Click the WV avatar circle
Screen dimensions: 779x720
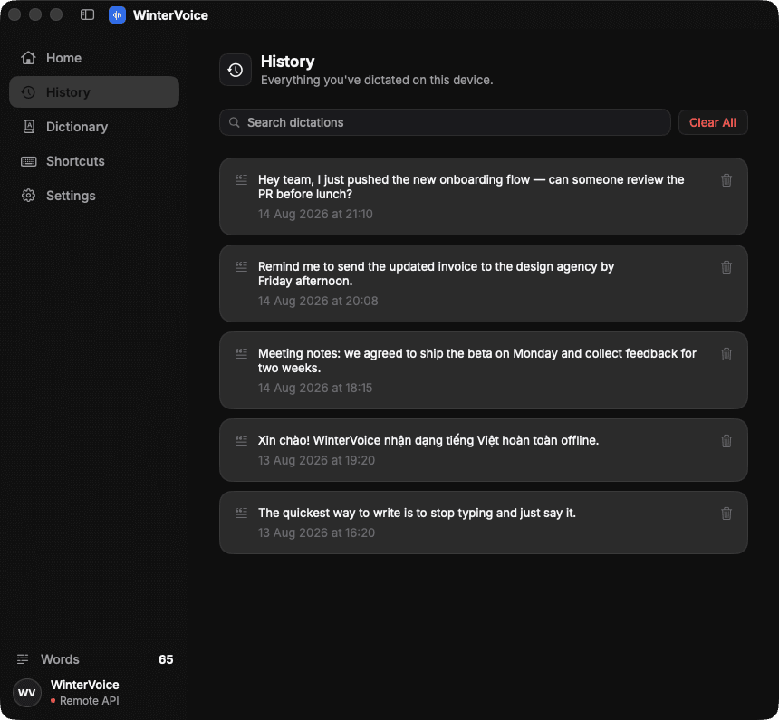27,693
